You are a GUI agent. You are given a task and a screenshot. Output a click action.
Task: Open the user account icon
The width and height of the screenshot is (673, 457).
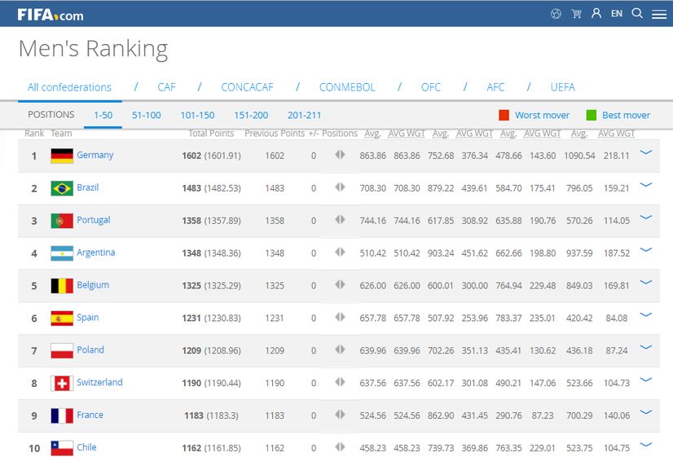pos(596,14)
